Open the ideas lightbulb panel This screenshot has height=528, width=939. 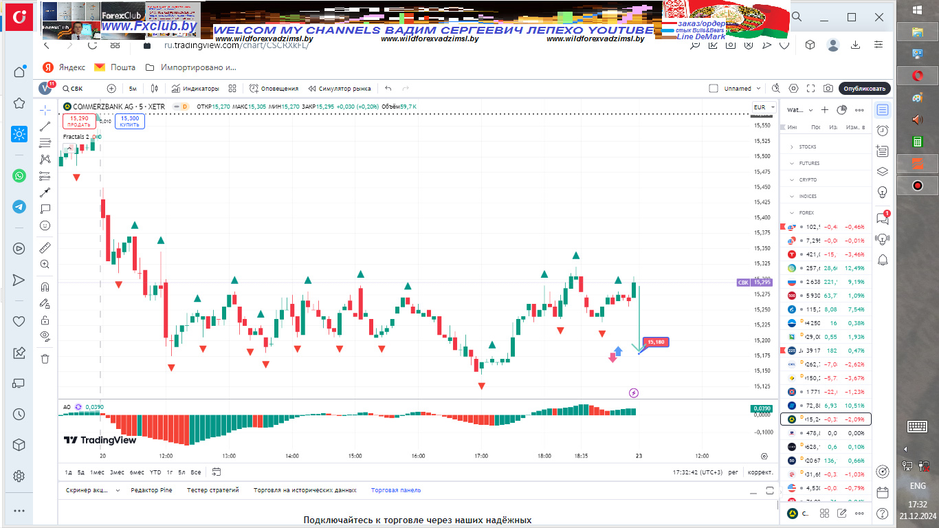tap(883, 191)
